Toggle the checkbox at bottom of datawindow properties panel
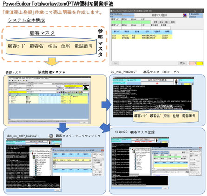This screenshot has height=196, width=207. click(x=94, y=175)
